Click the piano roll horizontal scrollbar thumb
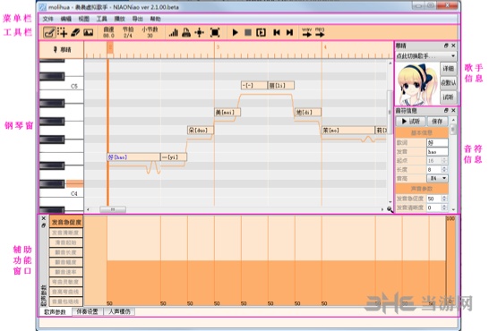Screen dimensions: 489x331 113,209
